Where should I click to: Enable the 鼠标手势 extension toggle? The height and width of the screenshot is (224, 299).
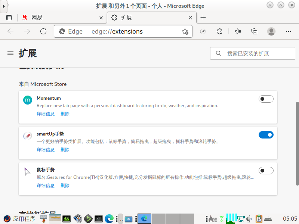[266, 171]
